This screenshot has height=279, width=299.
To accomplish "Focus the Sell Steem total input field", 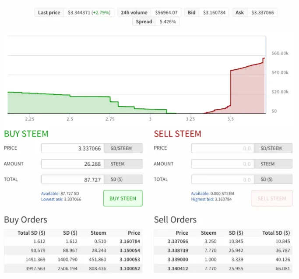I will (x=222, y=179).
